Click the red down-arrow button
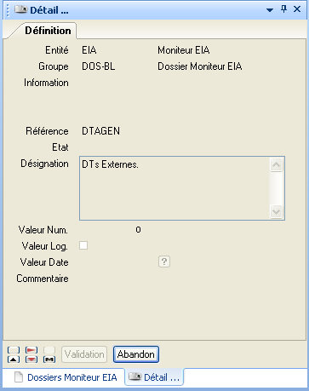This screenshot has height=391, width=309. pyautogui.click(x=31, y=359)
